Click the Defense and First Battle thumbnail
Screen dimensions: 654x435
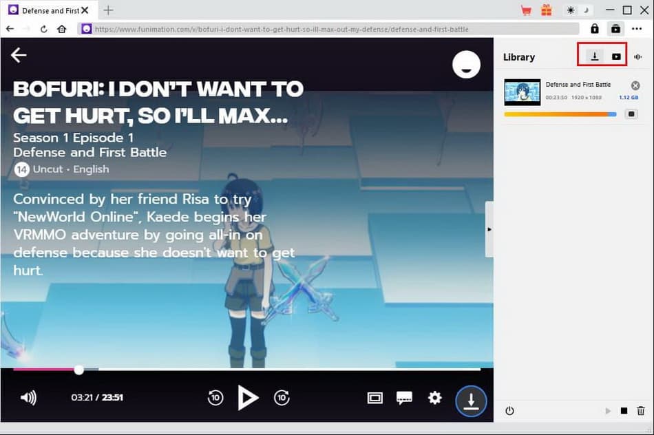tap(522, 92)
